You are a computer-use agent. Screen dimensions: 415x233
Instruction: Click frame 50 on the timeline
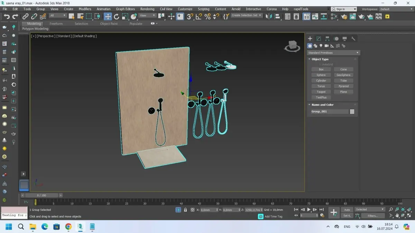tap(218, 203)
